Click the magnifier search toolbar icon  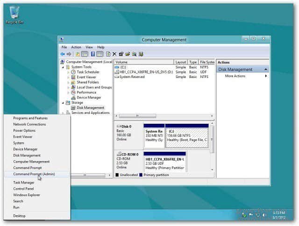134,54
